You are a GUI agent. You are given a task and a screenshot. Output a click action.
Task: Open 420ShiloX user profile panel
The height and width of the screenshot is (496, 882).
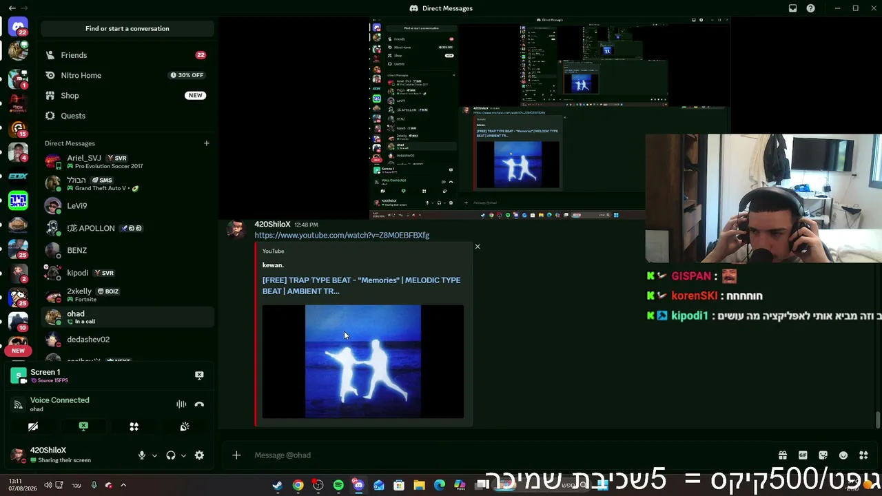click(x=50, y=455)
